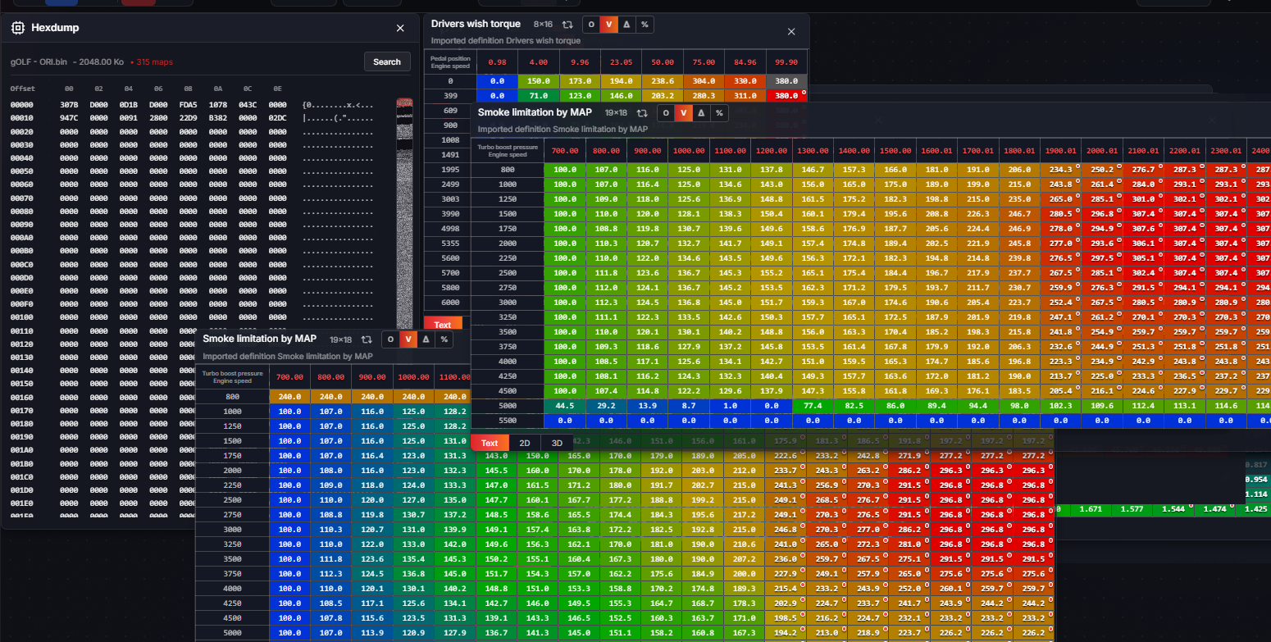Select V mode in Drivers wish torque
This screenshot has height=642, width=1271.
pyautogui.click(x=608, y=25)
